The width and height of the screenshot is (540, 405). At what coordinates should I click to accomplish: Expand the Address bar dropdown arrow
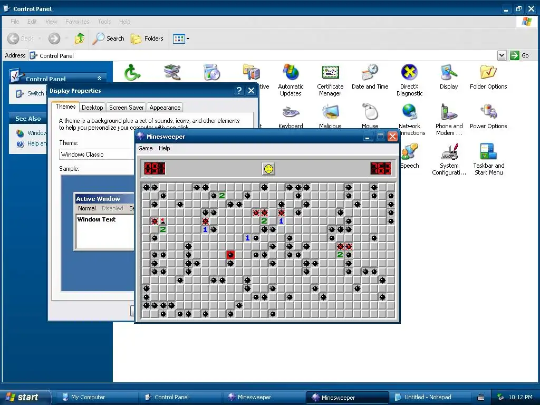pos(502,55)
